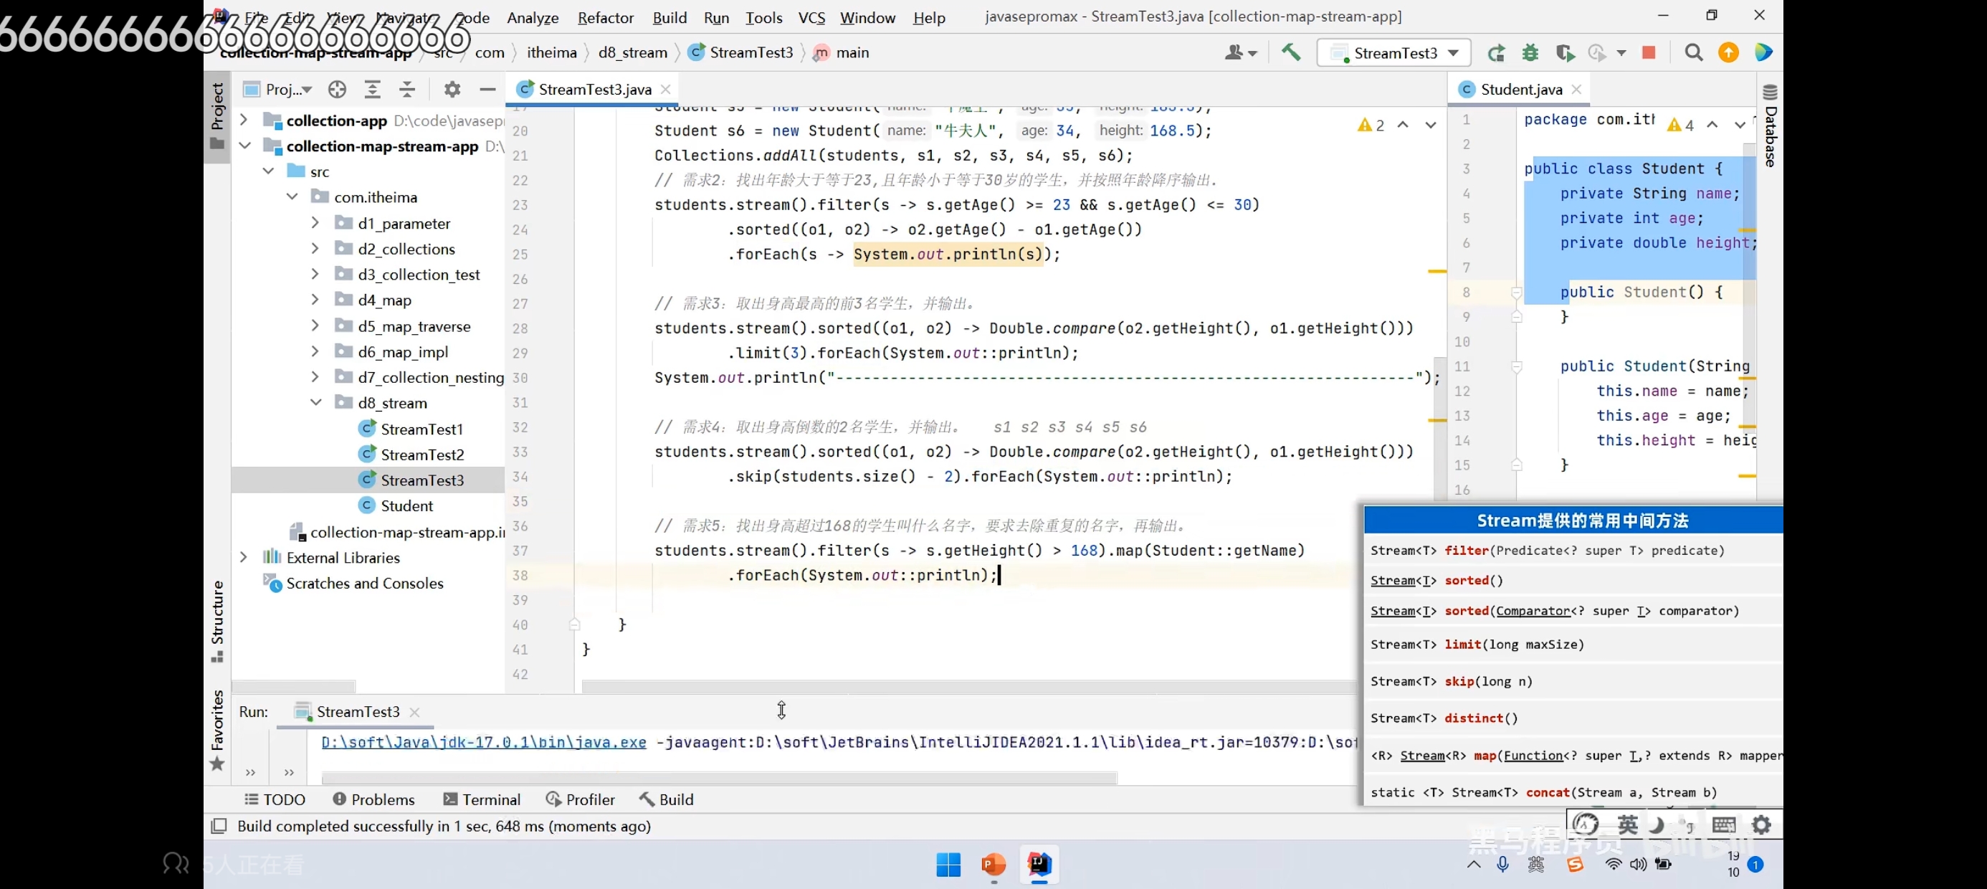This screenshot has width=1987, height=889.
Task: Click the red Stop button
Action: tap(1649, 52)
